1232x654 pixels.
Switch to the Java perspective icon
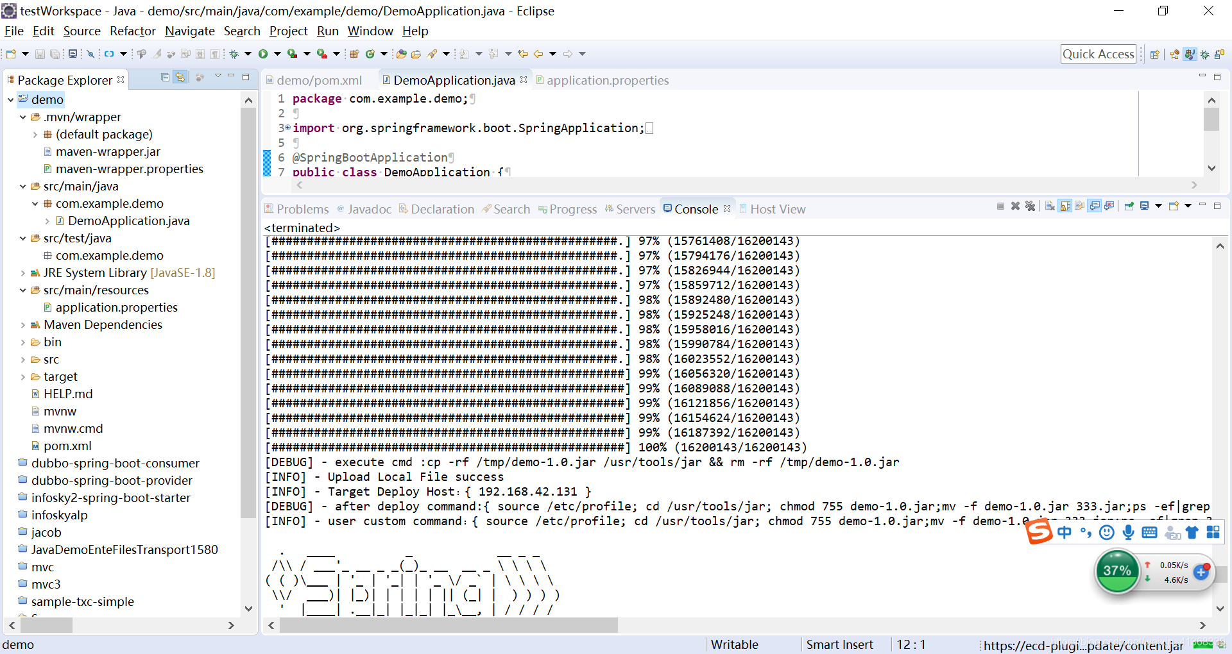click(x=1190, y=55)
